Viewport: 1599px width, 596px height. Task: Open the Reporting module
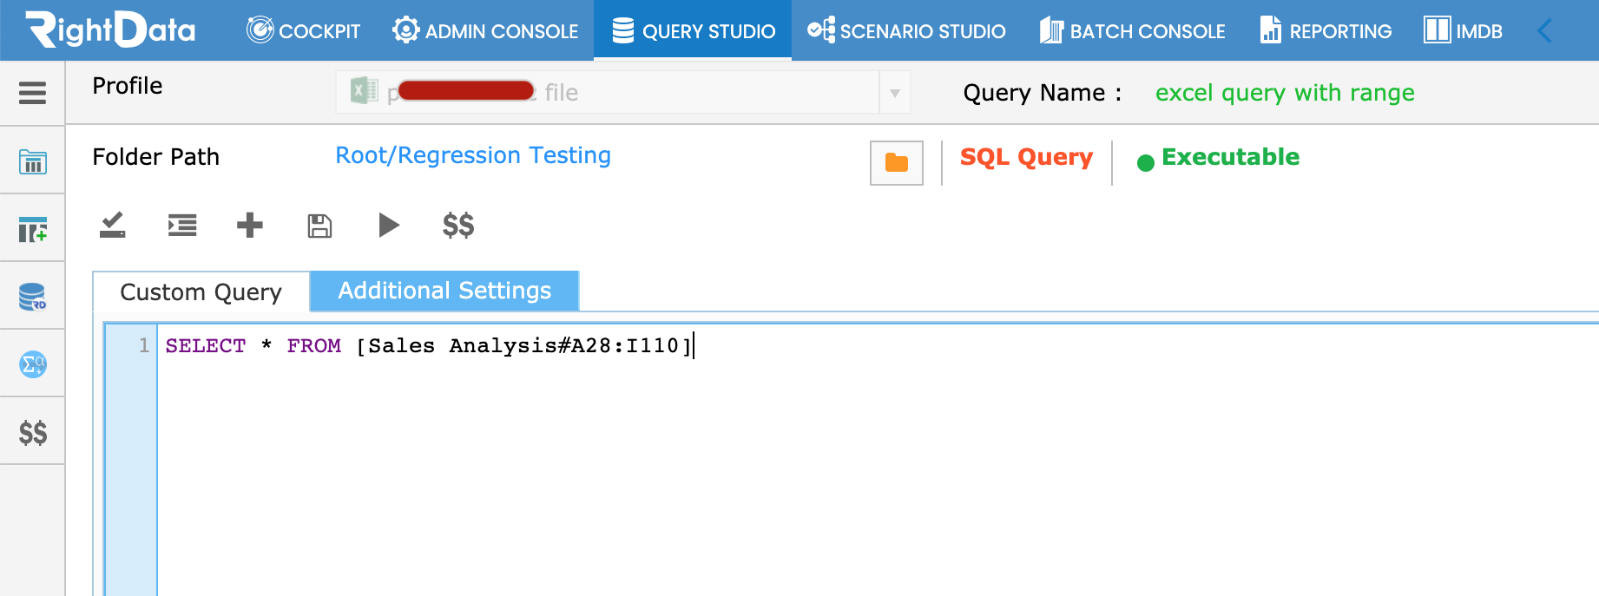point(1326,30)
